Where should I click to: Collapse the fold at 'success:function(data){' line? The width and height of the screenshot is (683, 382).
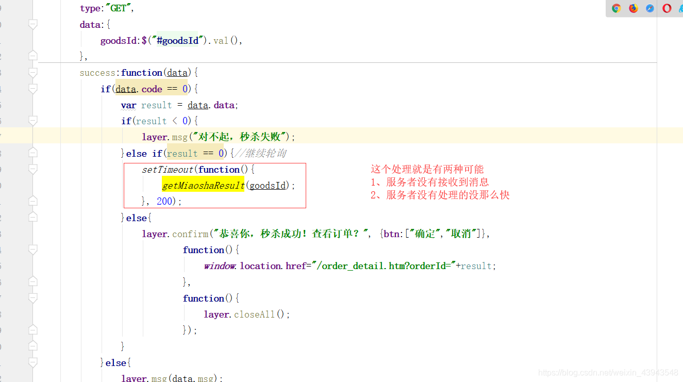(33, 73)
